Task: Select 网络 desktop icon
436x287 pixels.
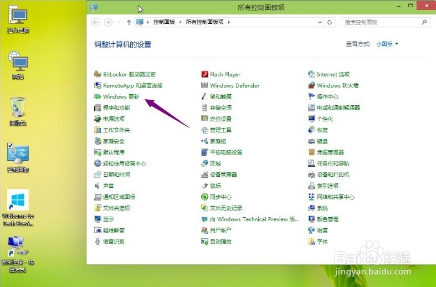Action: (x=18, y=65)
